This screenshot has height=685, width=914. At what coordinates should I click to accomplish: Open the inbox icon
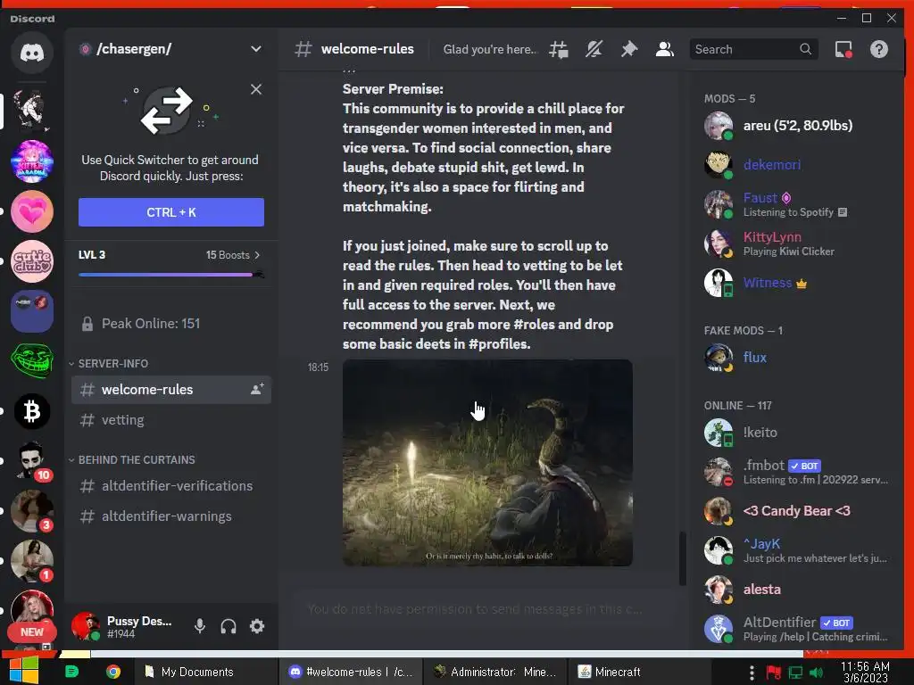tap(843, 50)
